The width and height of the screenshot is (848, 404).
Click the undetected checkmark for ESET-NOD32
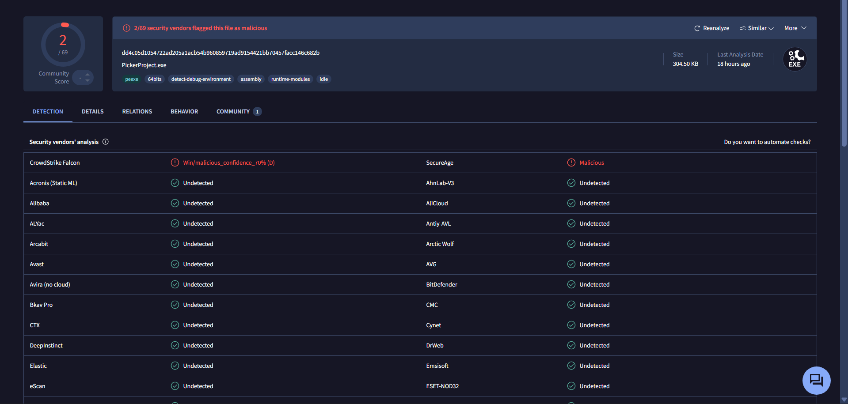(571, 386)
